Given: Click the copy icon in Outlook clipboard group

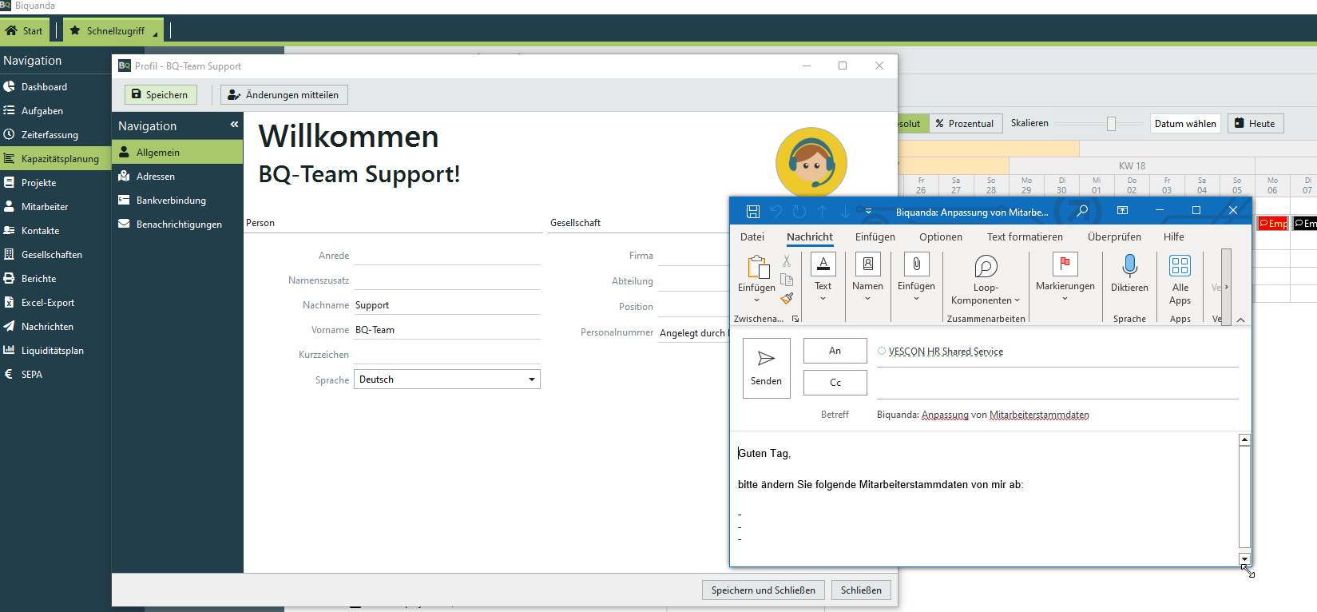Looking at the screenshot, I should pos(787,280).
